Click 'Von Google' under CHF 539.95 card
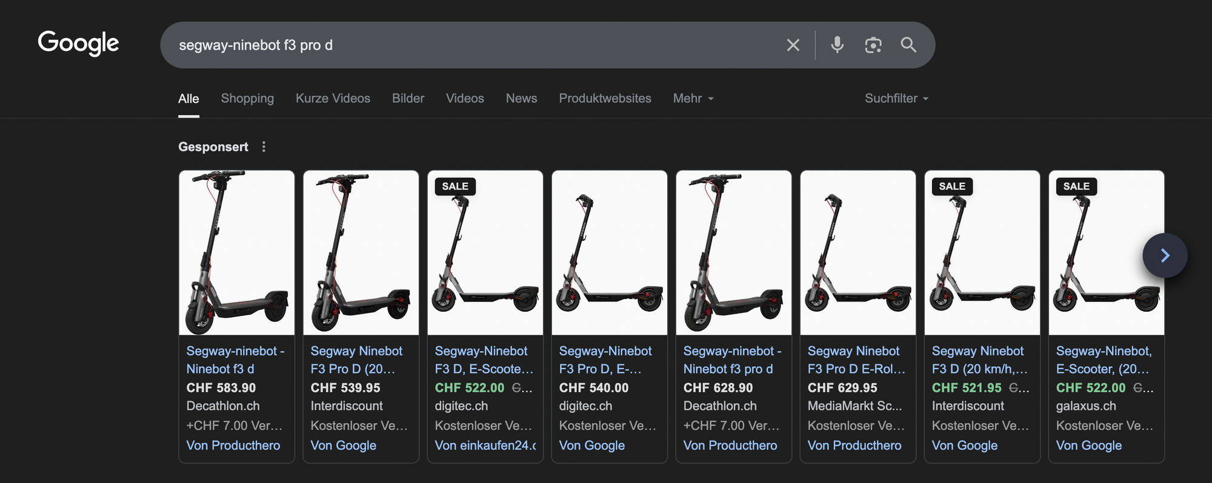The height and width of the screenshot is (483, 1212). pyautogui.click(x=344, y=445)
